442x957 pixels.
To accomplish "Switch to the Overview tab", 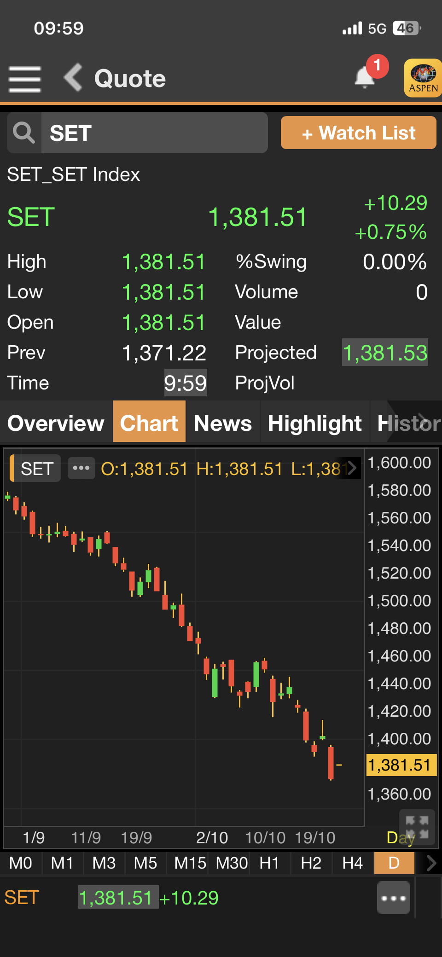I will click(x=56, y=423).
